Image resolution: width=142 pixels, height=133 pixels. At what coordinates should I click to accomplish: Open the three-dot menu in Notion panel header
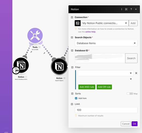[x=122, y=9]
